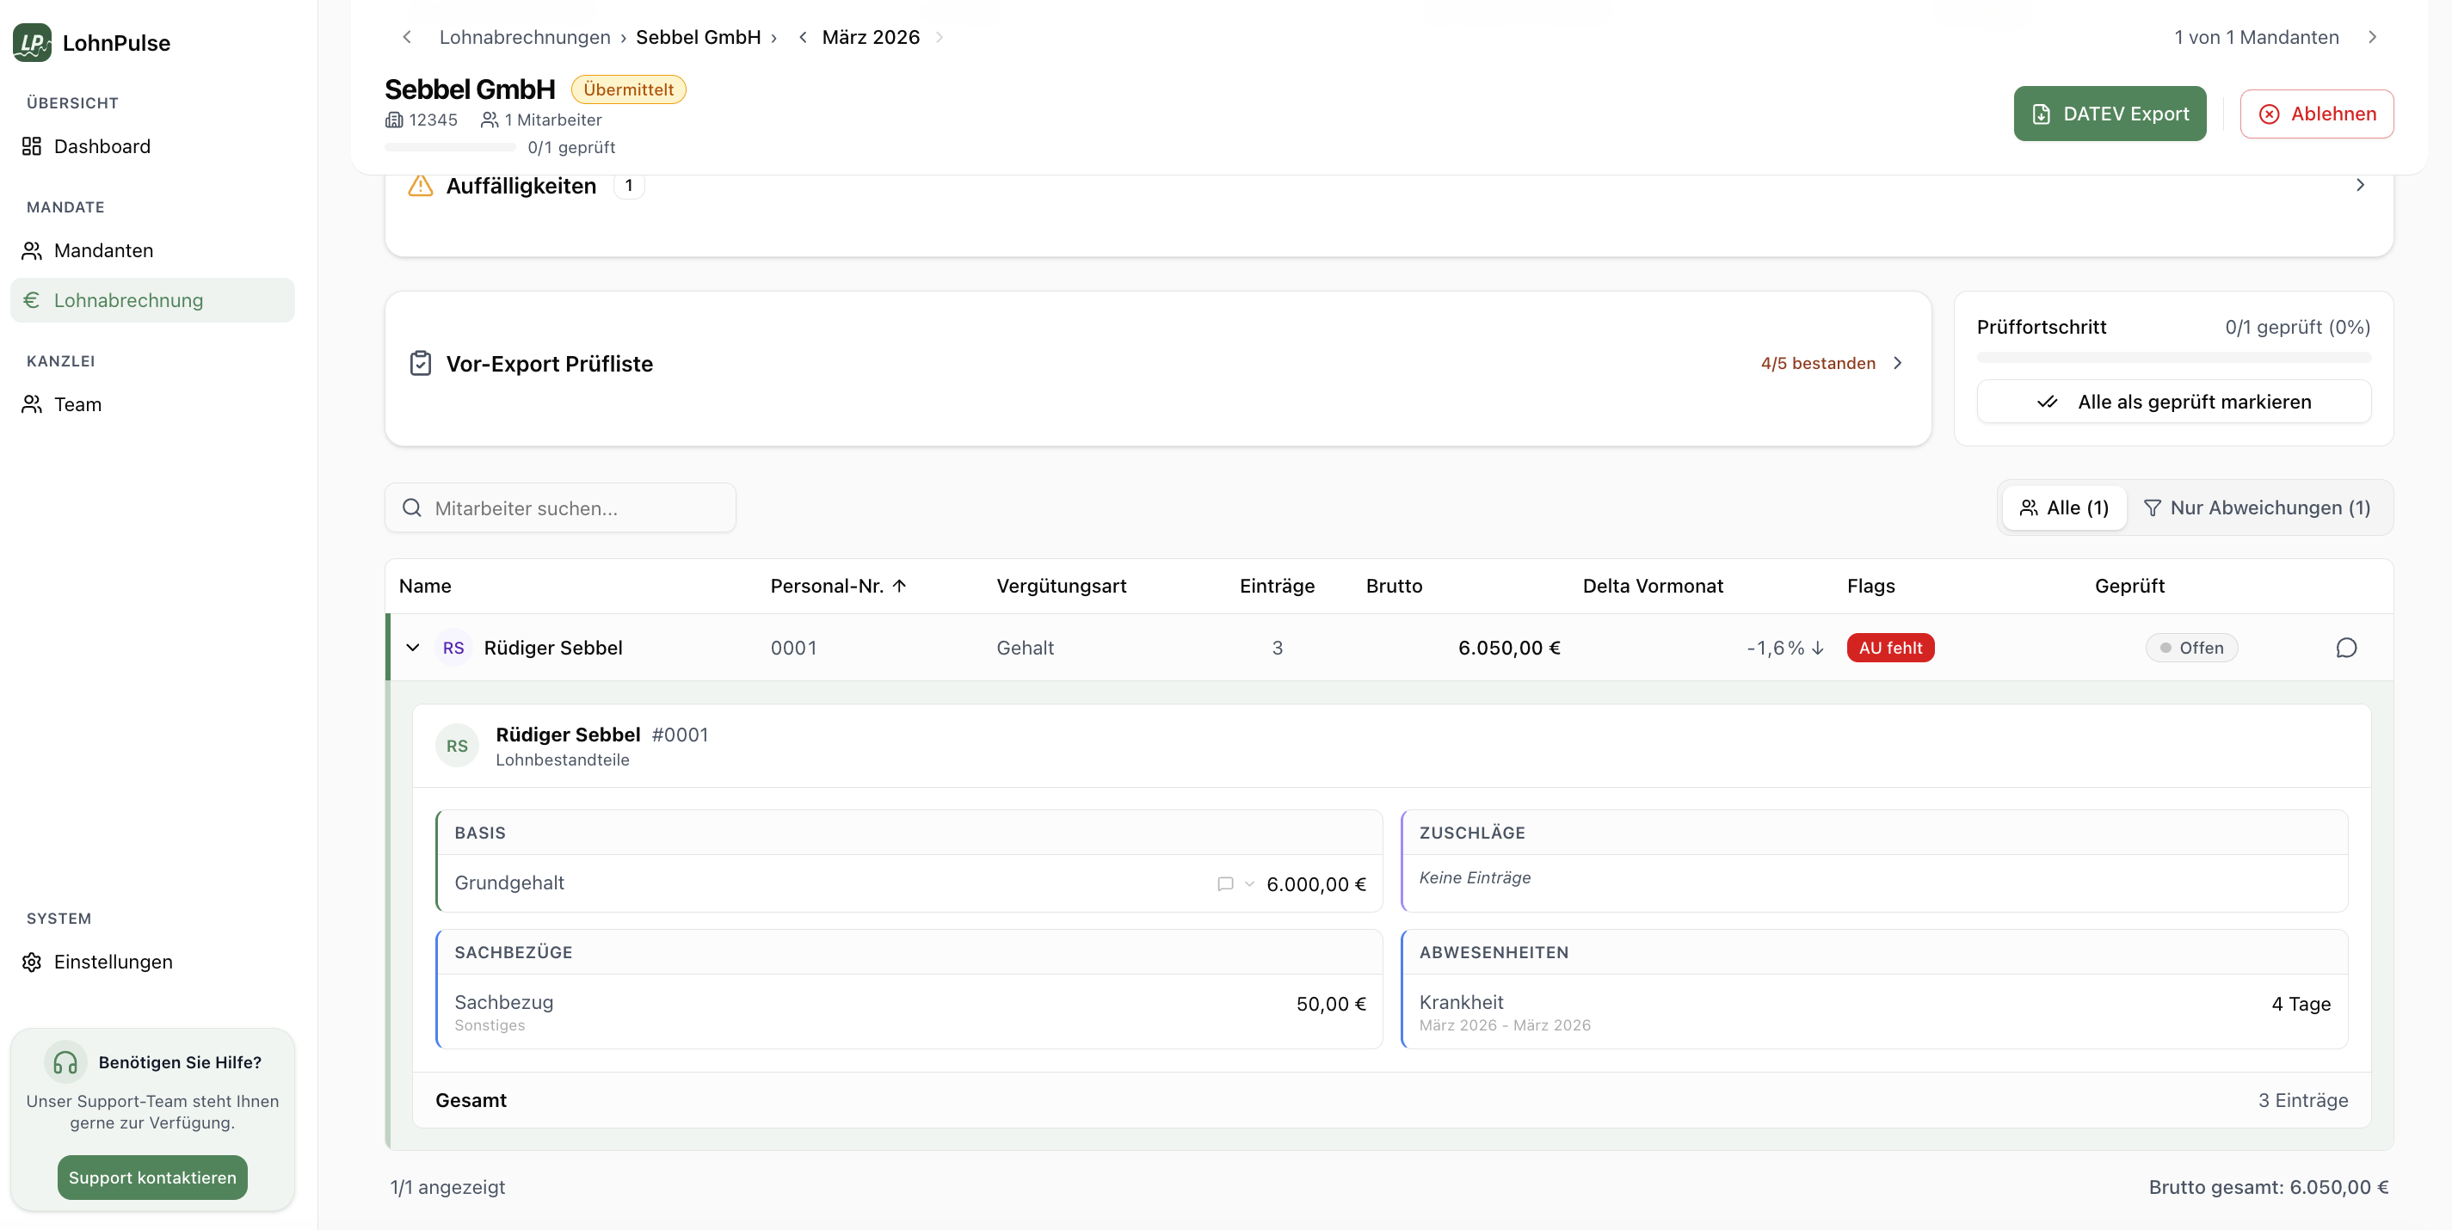Screen dimensions: 2452x1230
Task: Open Lohnabrechnung in the sidebar menu
Action: 128,299
